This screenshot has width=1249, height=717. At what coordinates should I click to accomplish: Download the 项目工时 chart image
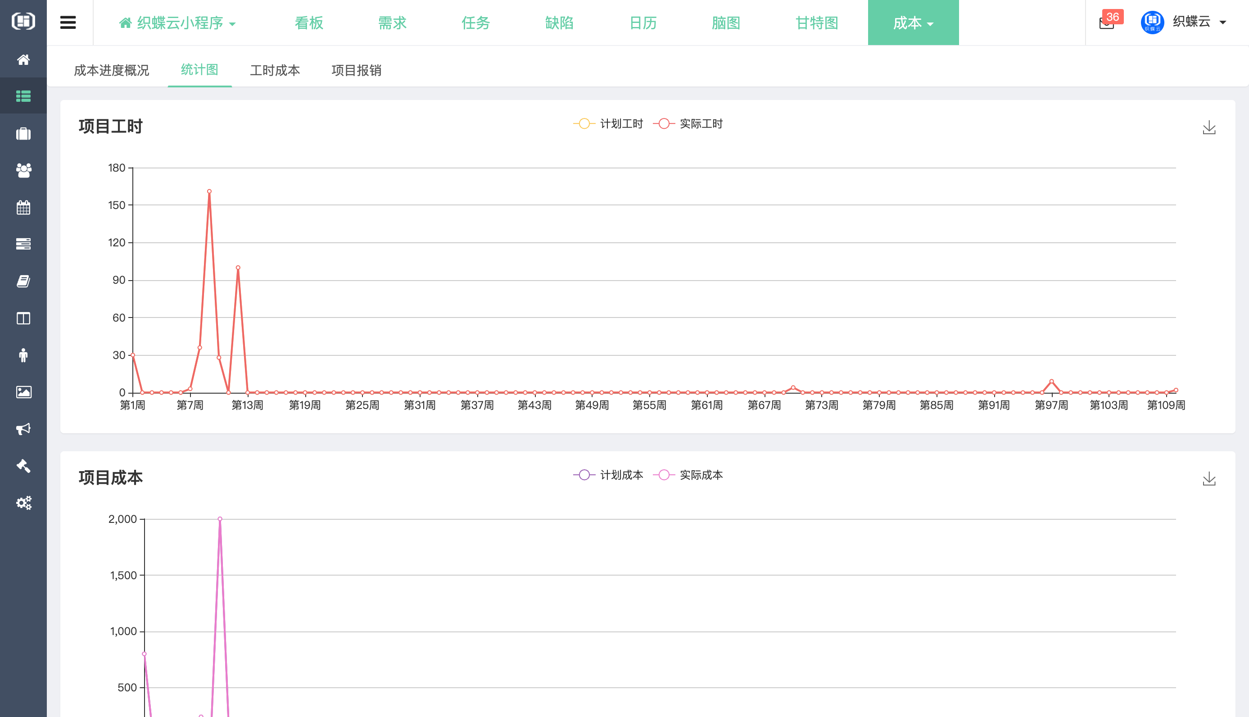click(1208, 127)
